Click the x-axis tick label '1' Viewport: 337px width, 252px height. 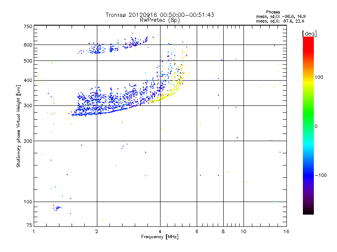pyautogui.click(x=34, y=231)
